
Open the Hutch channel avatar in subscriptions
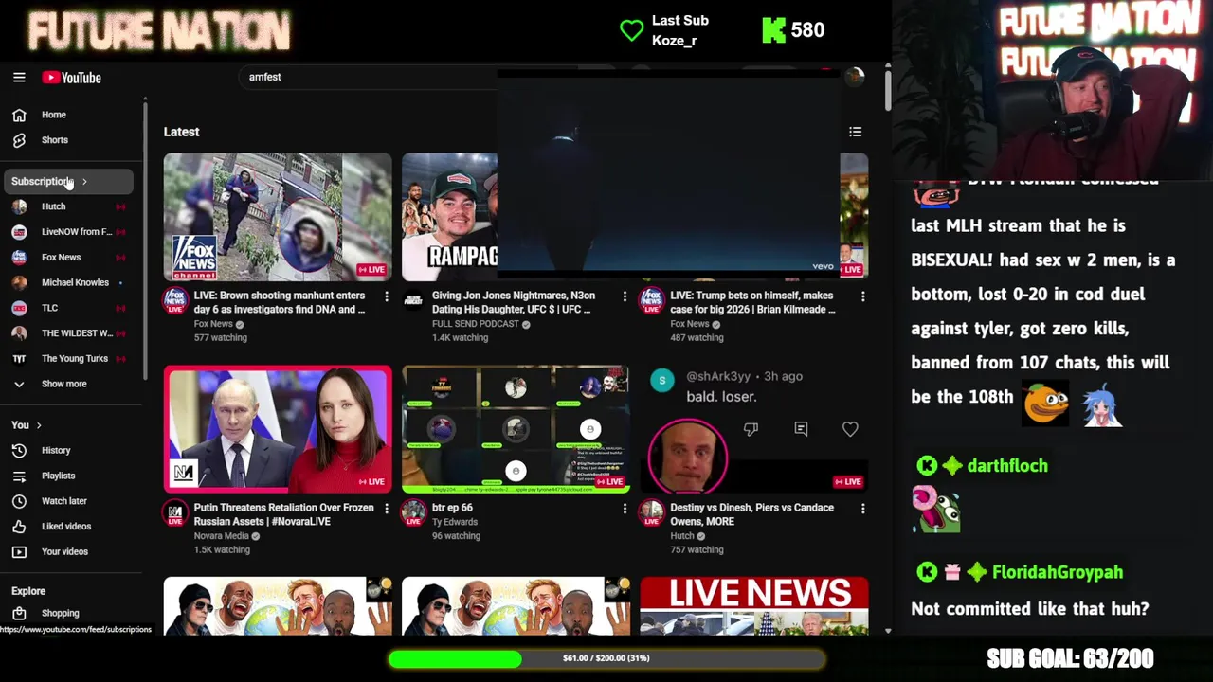[19, 206]
